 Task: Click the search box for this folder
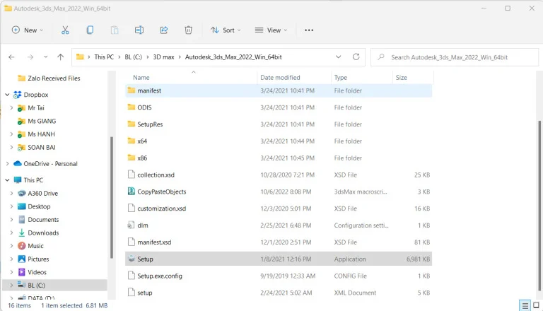point(455,57)
